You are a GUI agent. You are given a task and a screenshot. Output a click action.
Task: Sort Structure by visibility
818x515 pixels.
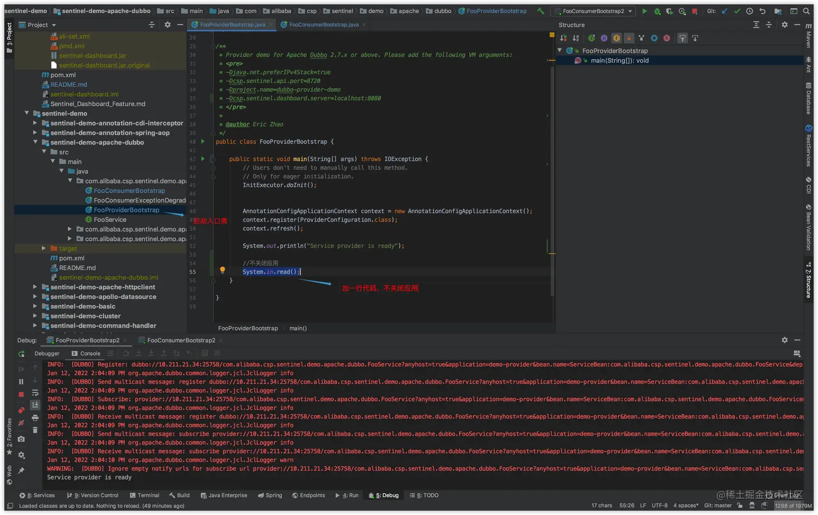point(563,38)
